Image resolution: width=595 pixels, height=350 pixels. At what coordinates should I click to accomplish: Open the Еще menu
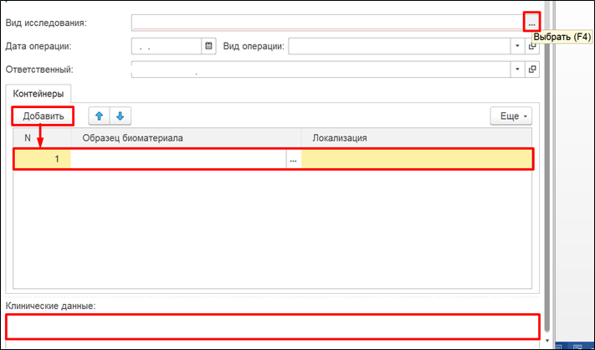[x=510, y=116]
